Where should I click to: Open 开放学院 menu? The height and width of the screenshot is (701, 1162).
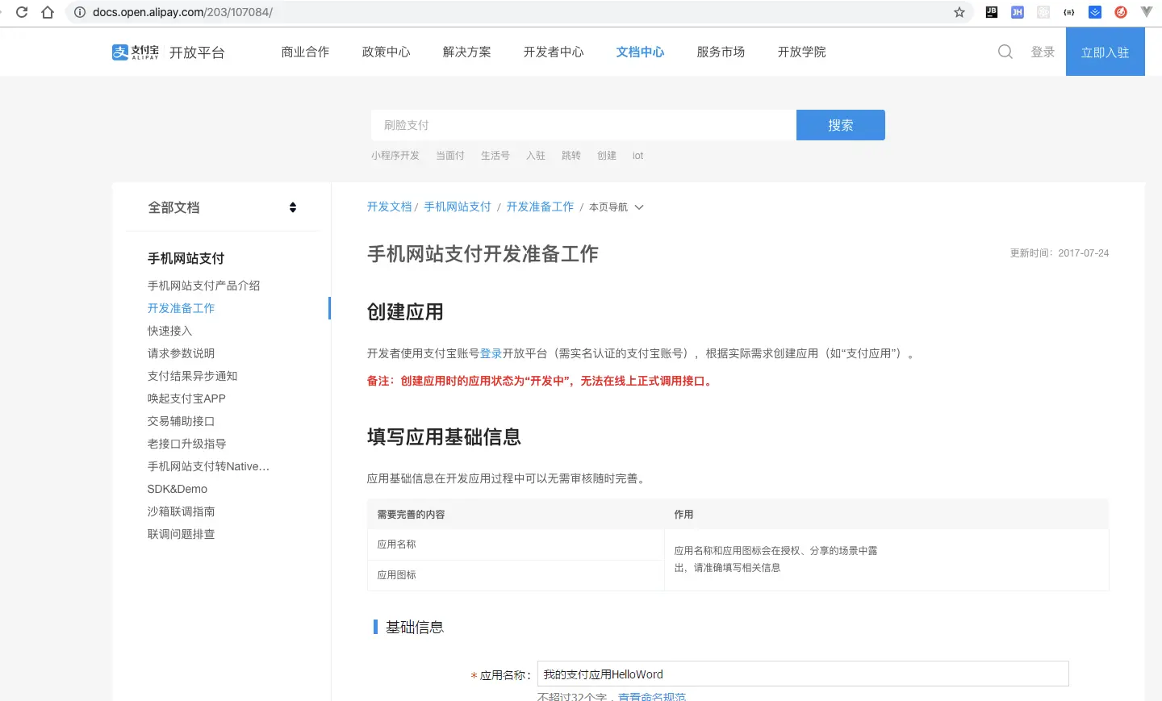802,52
